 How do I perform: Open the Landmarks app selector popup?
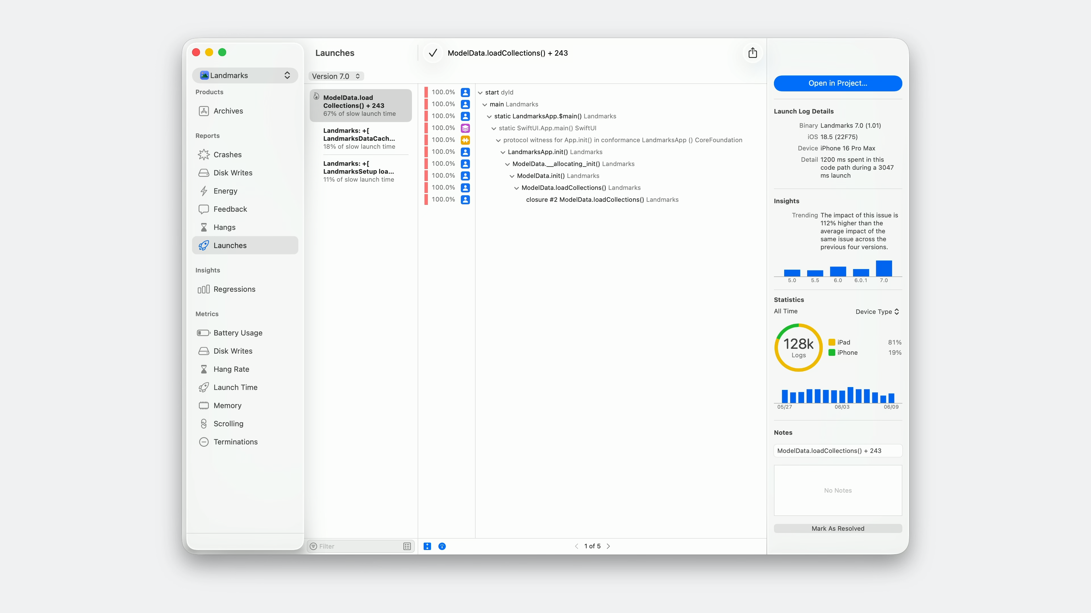point(245,75)
